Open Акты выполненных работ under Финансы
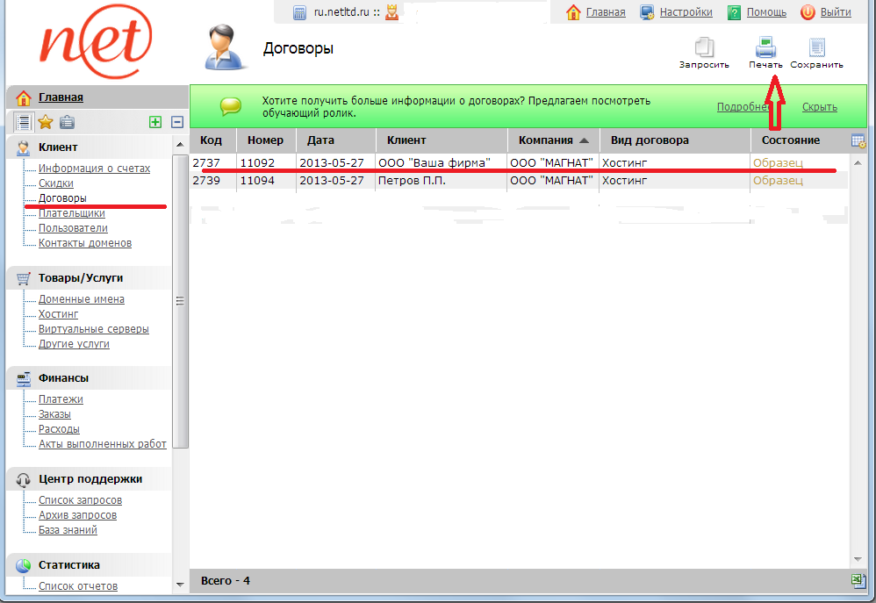 (102, 444)
